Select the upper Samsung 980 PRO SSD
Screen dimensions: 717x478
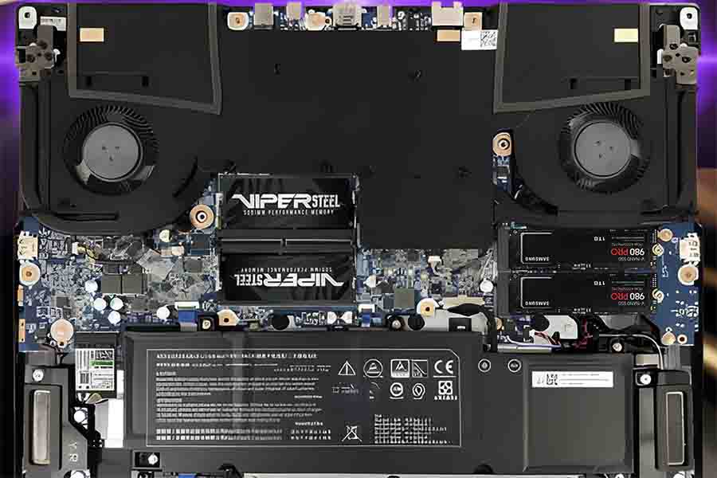(587, 248)
